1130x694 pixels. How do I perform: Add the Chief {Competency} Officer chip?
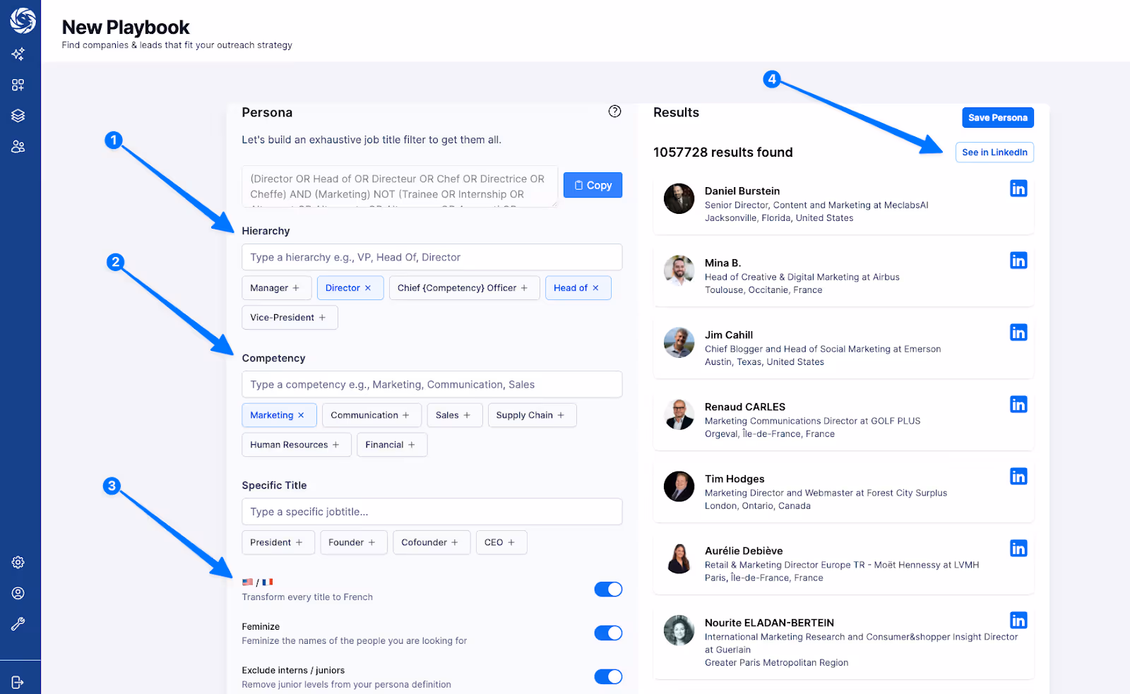click(463, 288)
